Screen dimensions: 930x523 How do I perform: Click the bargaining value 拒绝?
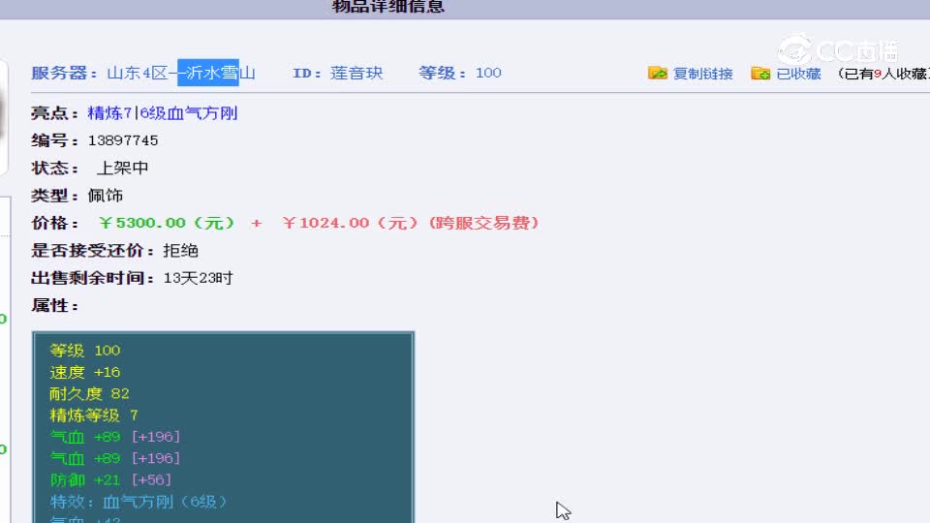[x=181, y=250]
